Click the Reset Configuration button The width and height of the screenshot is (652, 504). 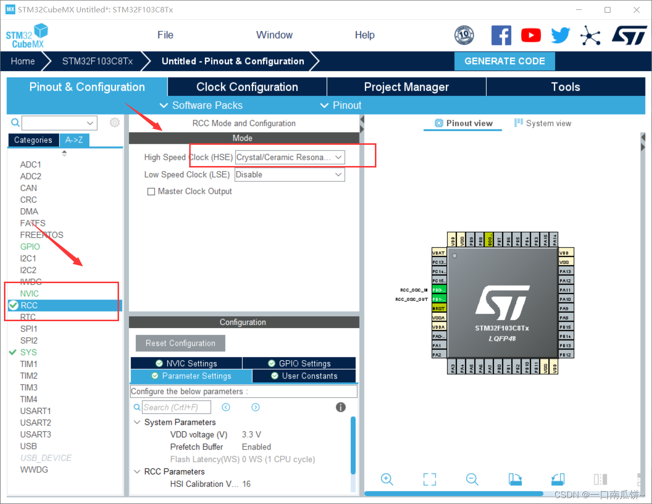pyautogui.click(x=180, y=343)
